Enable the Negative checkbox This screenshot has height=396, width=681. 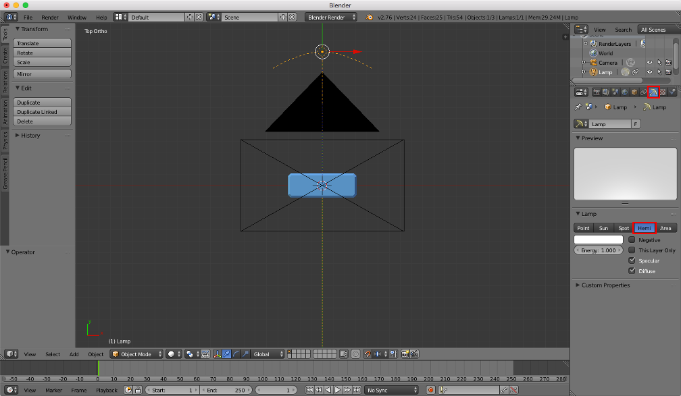[x=632, y=239]
